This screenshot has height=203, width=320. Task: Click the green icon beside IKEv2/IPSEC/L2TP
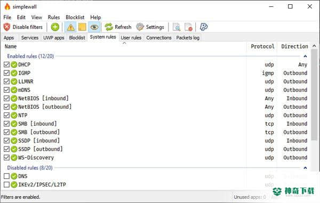[x=14, y=185]
